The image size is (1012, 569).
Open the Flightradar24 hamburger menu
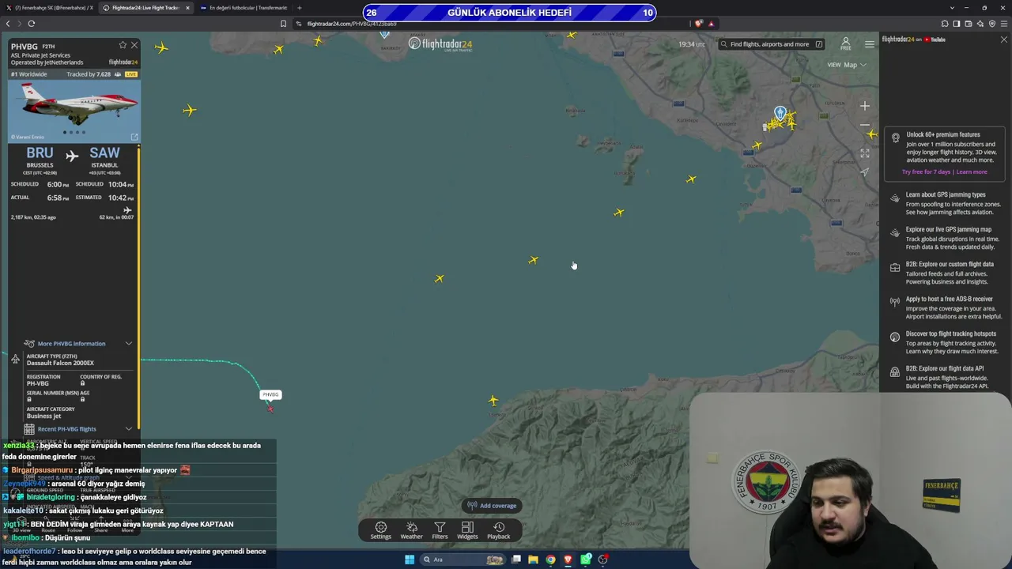tap(870, 44)
